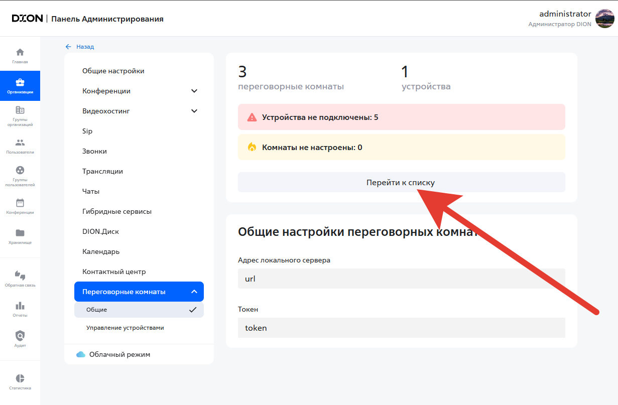The height and width of the screenshot is (405, 618).
Task: Open the Отчеты bar chart icon
Action: (x=20, y=306)
